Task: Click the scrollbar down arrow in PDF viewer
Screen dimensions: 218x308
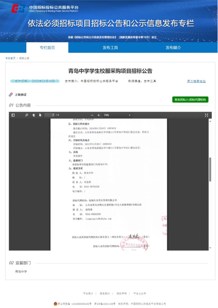Action: tap(210, 248)
